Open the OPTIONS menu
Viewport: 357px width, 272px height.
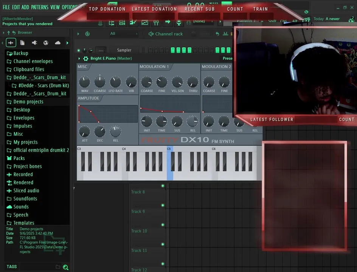pyautogui.click(x=70, y=7)
